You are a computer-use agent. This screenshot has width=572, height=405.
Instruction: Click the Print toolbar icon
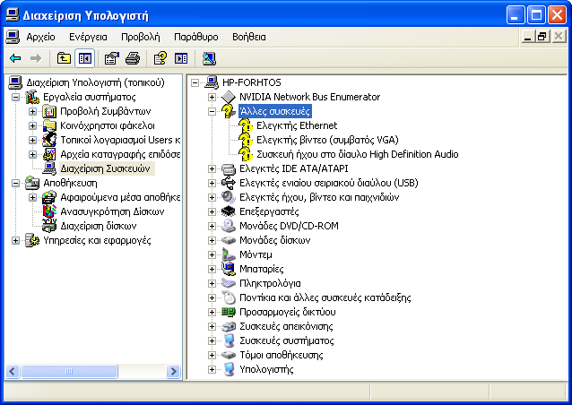tap(133, 58)
